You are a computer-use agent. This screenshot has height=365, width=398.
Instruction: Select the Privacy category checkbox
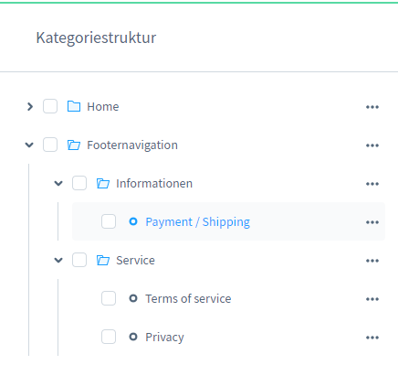pyautogui.click(x=109, y=337)
